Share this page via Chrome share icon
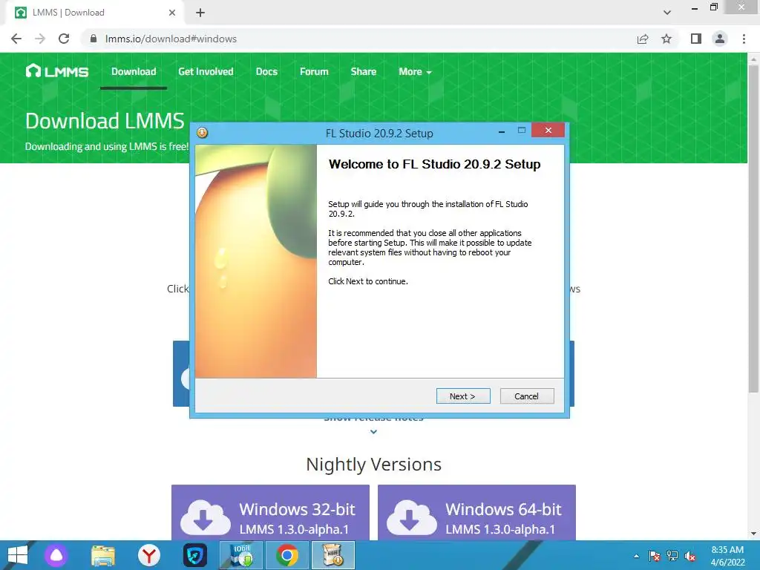760x570 pixels. click(643, 39)
